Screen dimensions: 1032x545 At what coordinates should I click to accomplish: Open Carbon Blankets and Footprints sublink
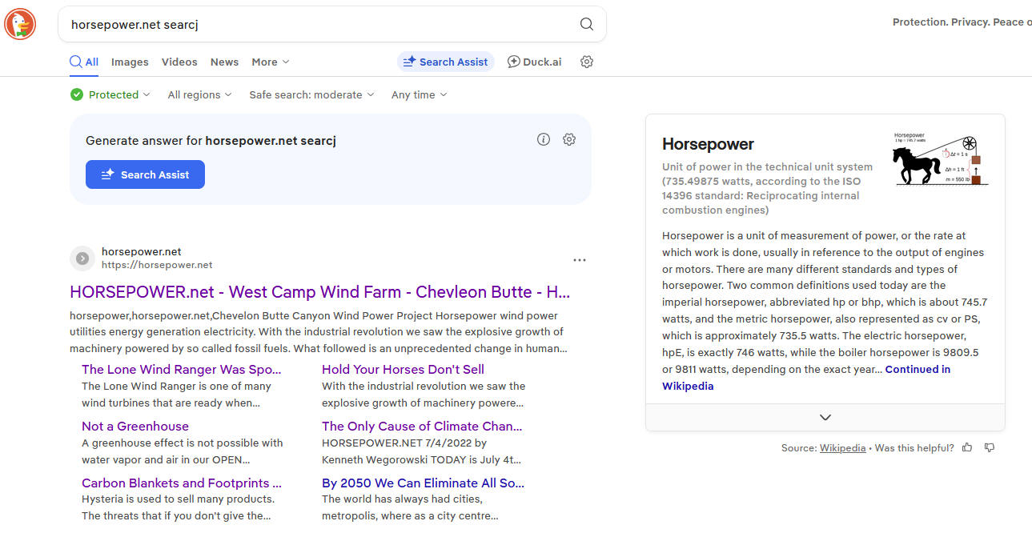coord(182,483)
